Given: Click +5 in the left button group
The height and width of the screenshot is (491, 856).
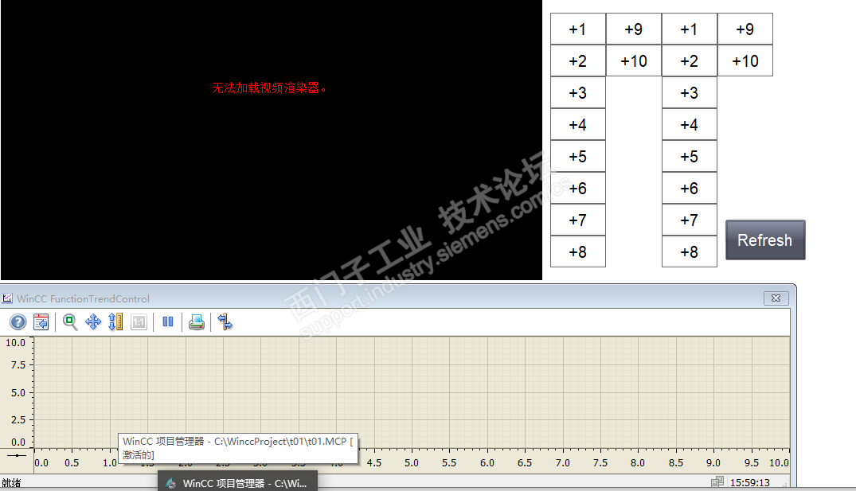Looking at the screenshot, I should 577,156.
